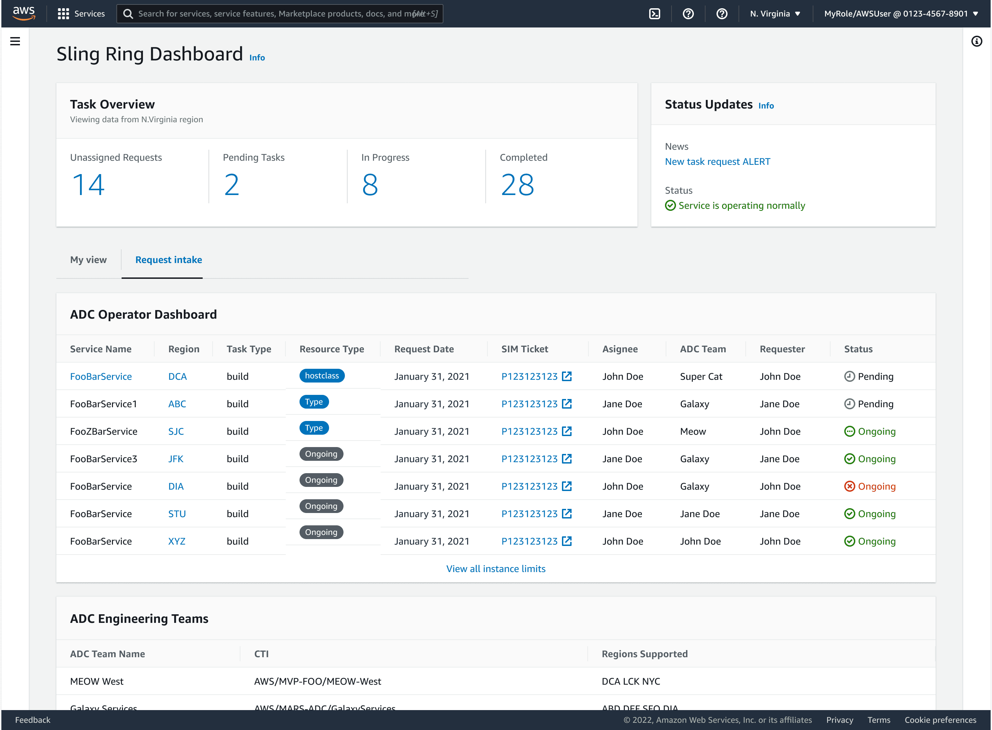This screenshot has width=992, height=730.
Task: Click Pending clock icon in first row
Action: (x=849, y=376)
